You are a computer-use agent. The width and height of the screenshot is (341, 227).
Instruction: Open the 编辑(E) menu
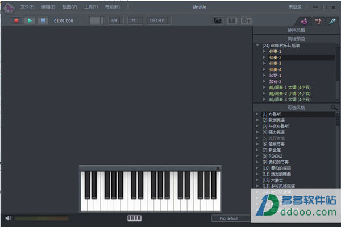48,7
